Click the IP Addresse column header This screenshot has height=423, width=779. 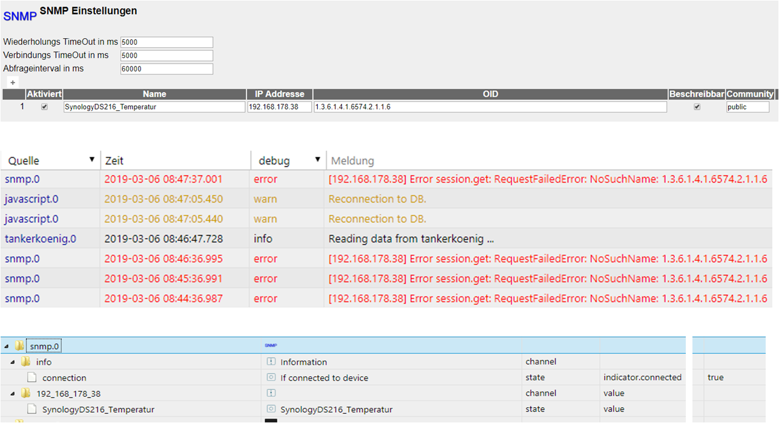click(x=280, y=94)
